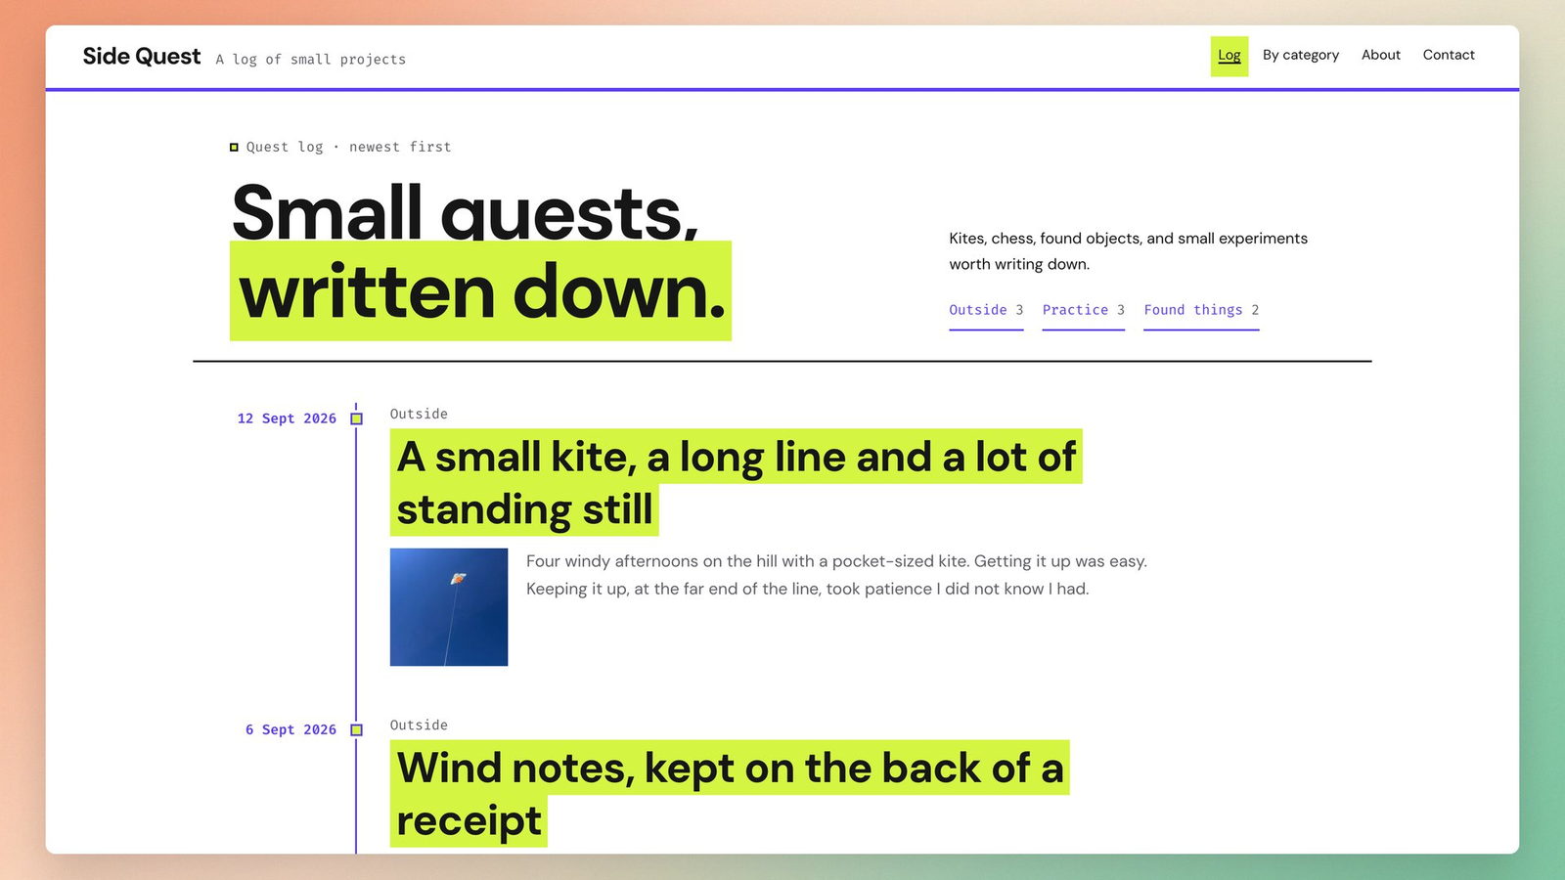Click the Side Quest site logo
The height and width of the screenshot is (880, 1565).
pyautogui.click(x=142, y=57)
